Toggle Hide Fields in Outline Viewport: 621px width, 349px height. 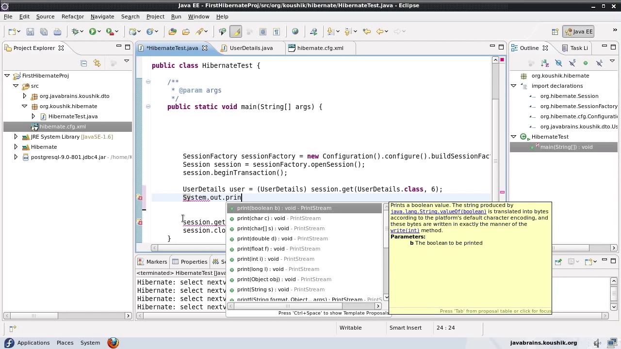click(558, 63)
